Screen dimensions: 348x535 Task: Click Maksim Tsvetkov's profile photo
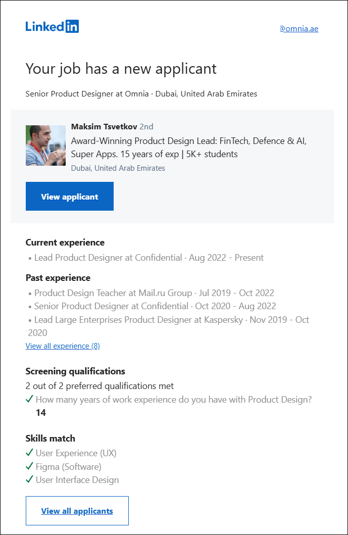(45, 145)
